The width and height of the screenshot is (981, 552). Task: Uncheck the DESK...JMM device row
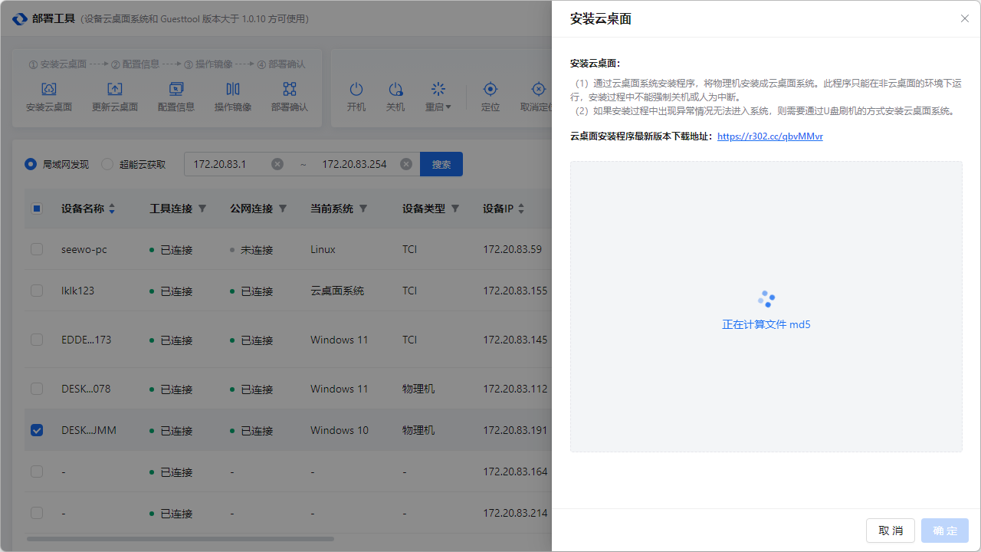(x=37, y=430)
